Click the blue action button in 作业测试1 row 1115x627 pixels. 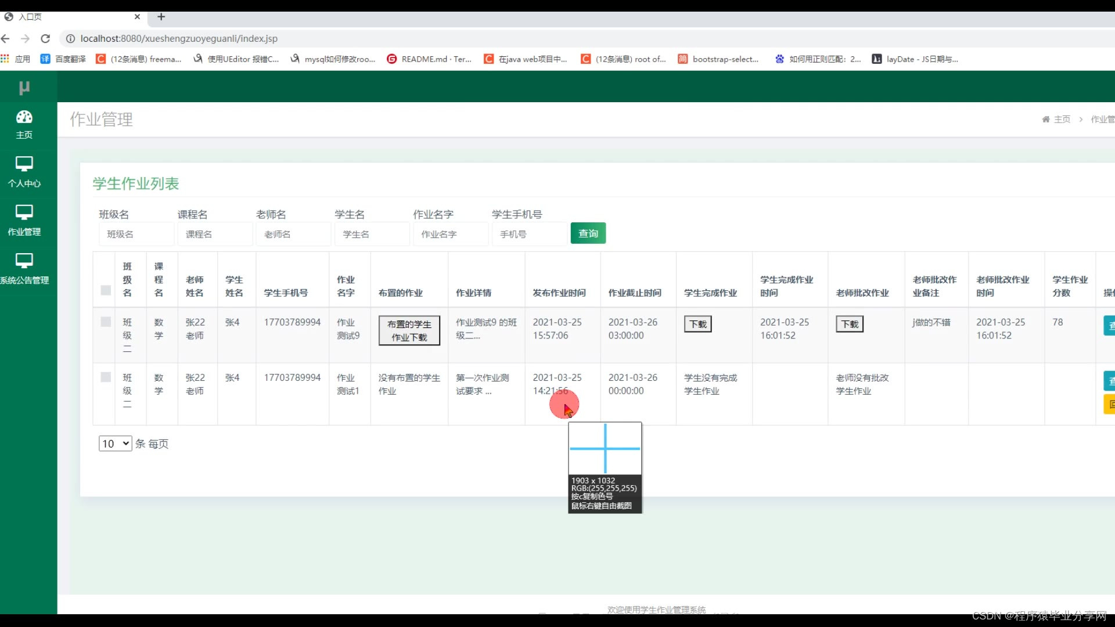tap(1109, 381)
